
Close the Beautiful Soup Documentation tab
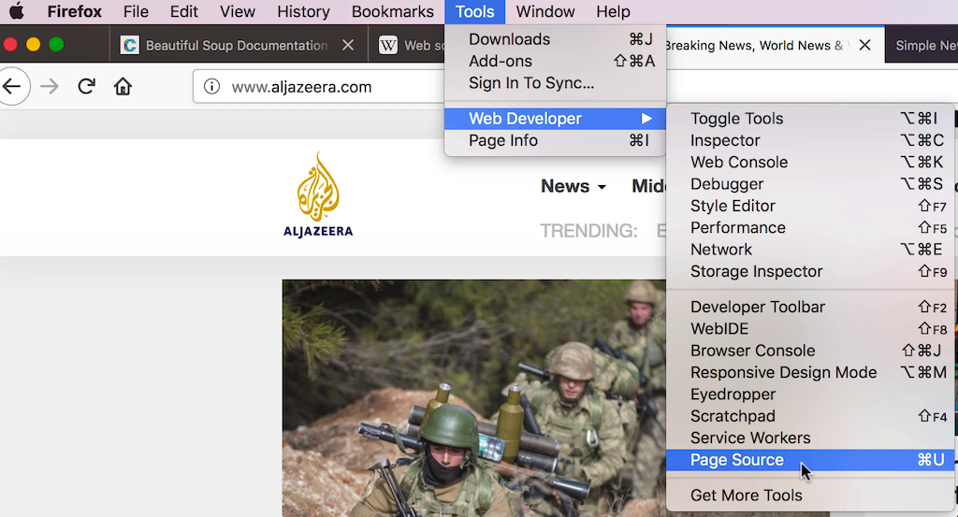(x=348, y=45)
